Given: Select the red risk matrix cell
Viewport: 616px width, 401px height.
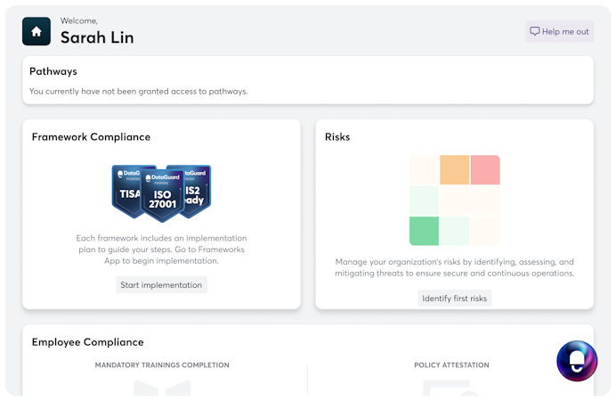Looking at the screenshot, I should (484, 170).
